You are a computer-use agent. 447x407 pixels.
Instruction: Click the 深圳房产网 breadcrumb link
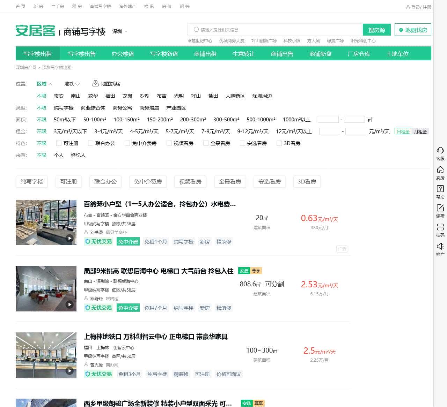tap(26, 68)
